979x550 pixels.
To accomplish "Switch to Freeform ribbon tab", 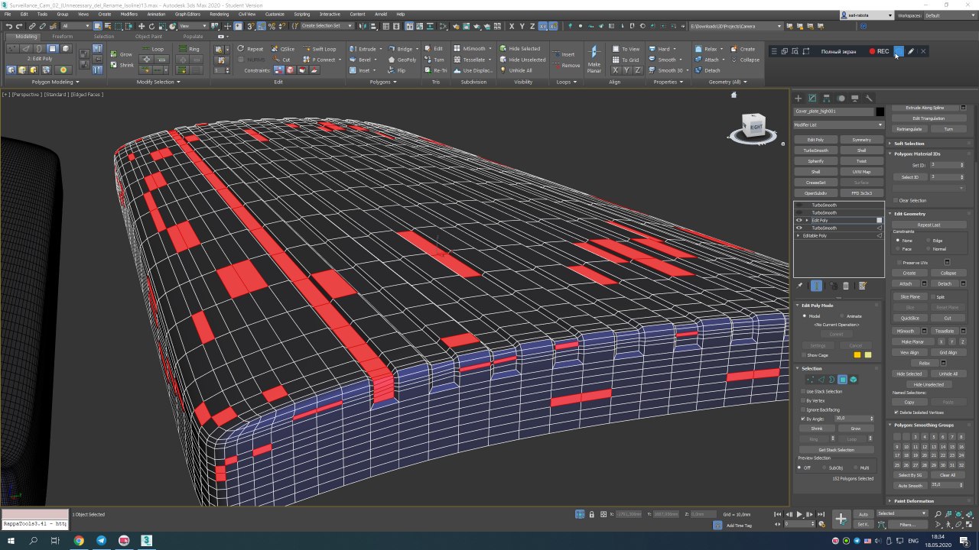I will pos(63,36).
